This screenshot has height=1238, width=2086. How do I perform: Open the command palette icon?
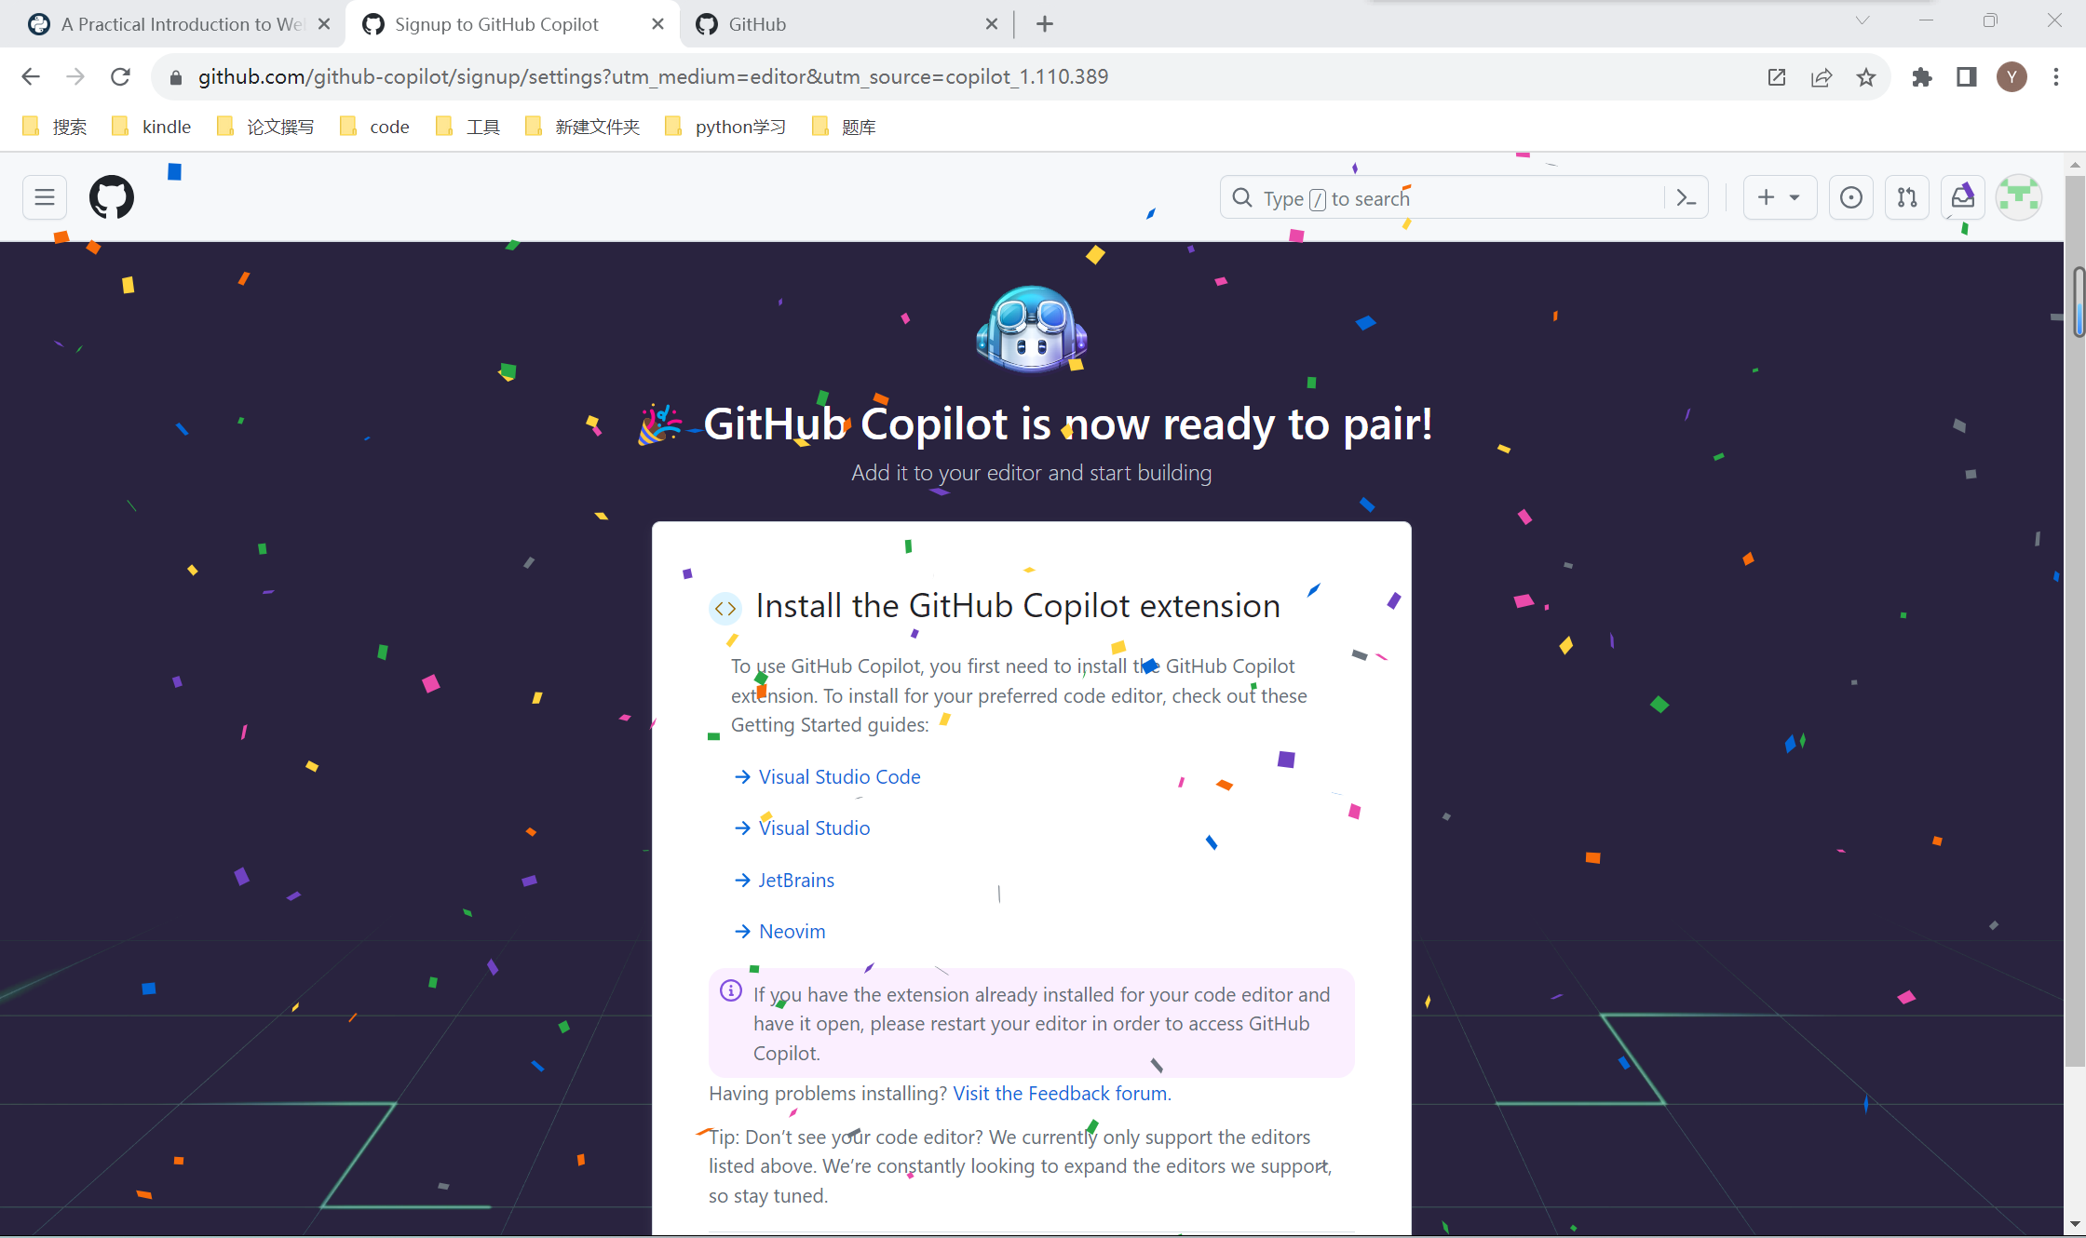click(1686, 197)
